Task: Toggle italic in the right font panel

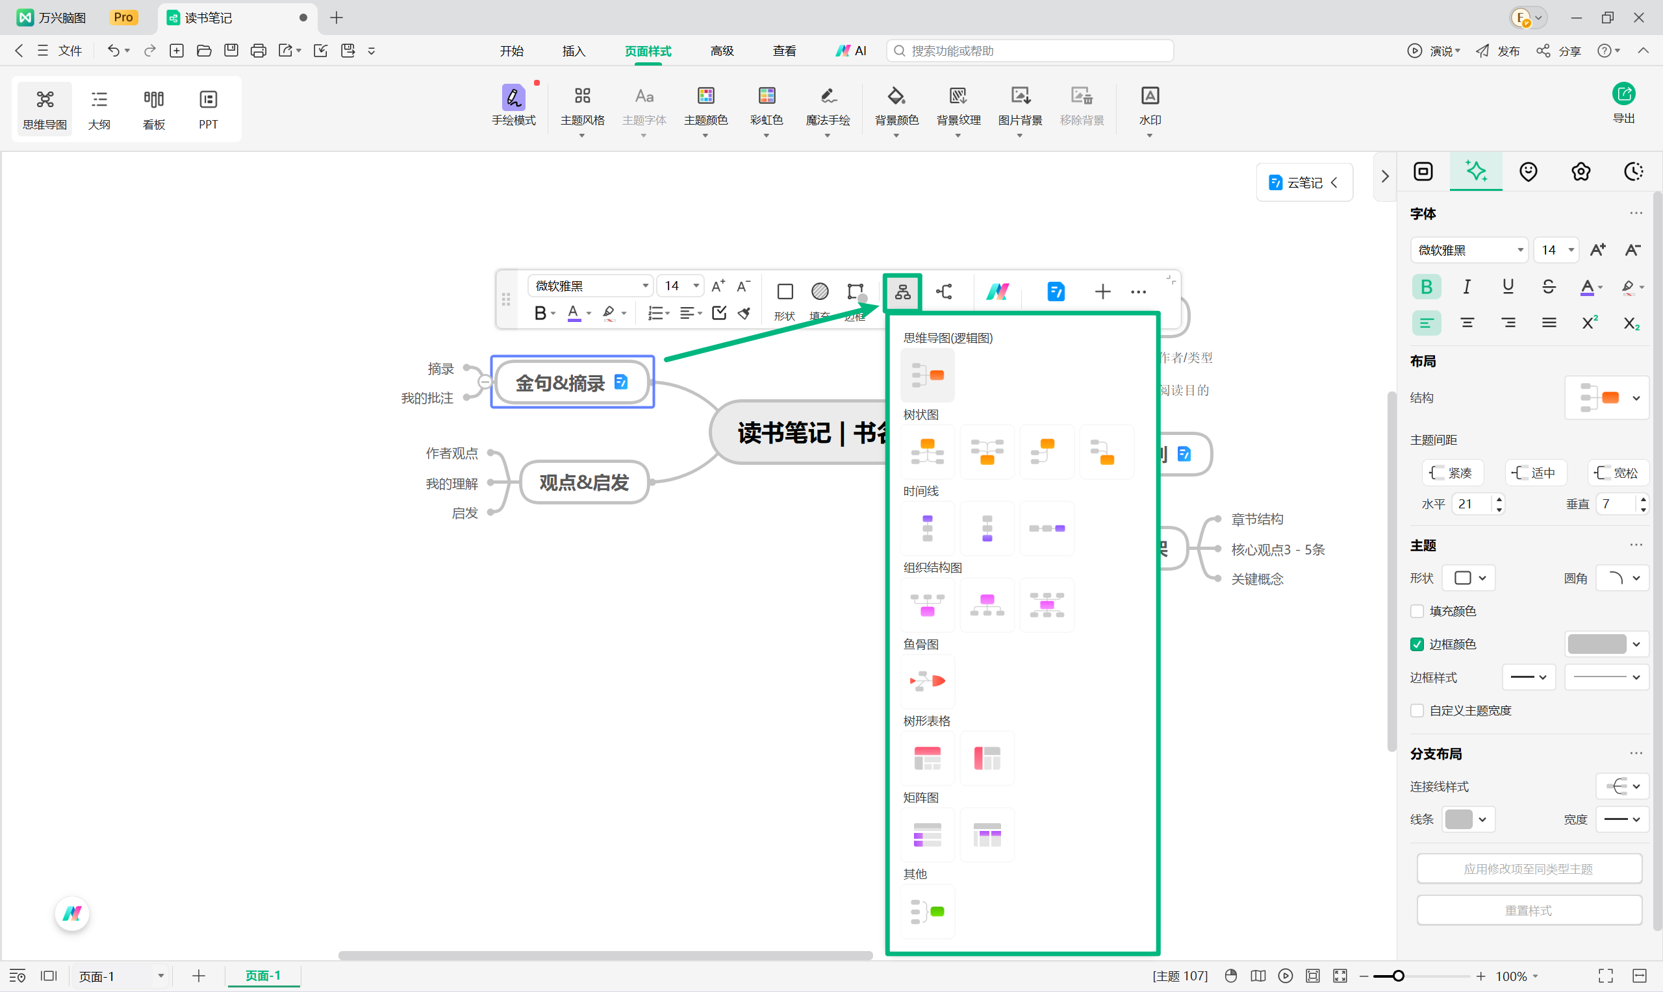Action: [x=1466, y=287]
